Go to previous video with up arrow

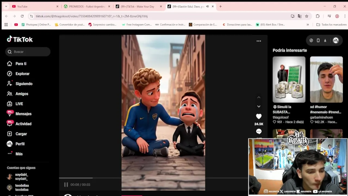tap(259, 97)
